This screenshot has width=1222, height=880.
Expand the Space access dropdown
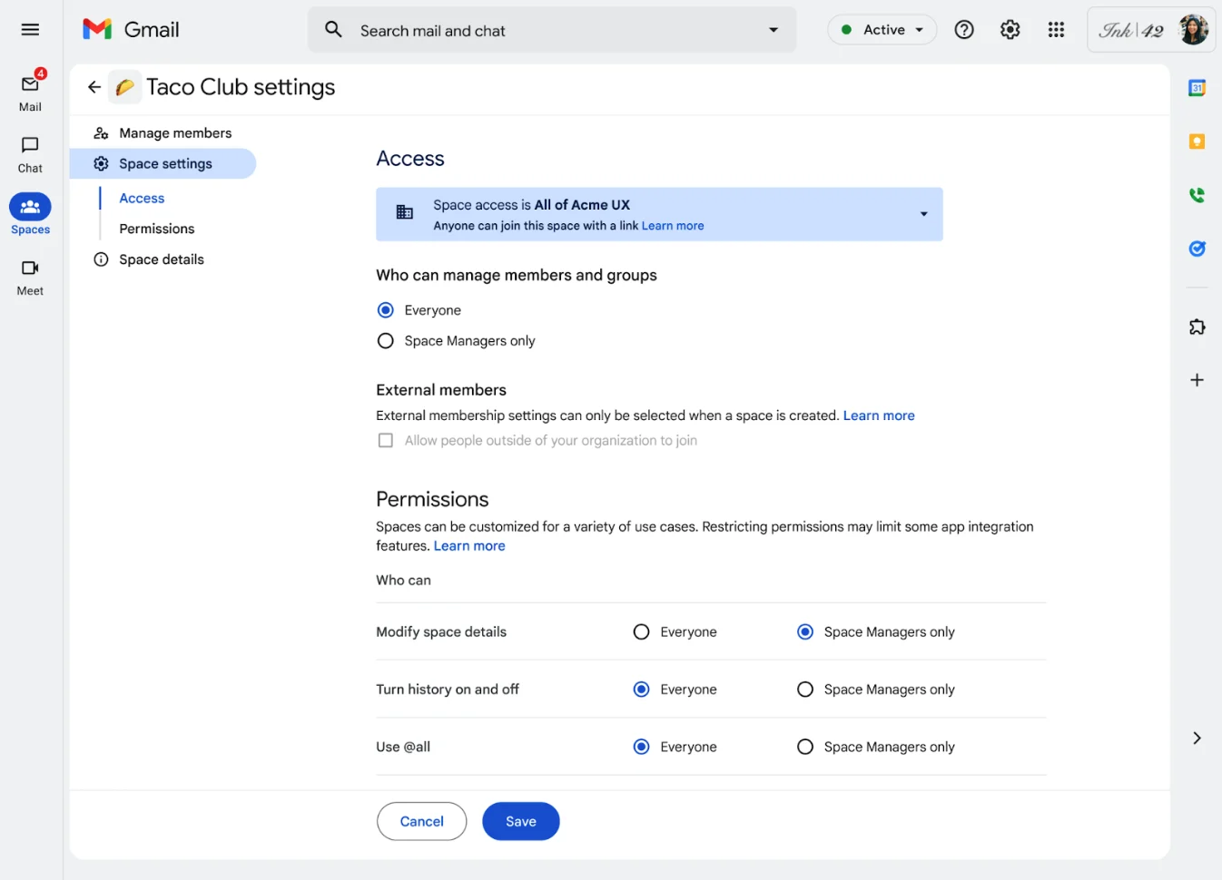click(x=923, y=213)
